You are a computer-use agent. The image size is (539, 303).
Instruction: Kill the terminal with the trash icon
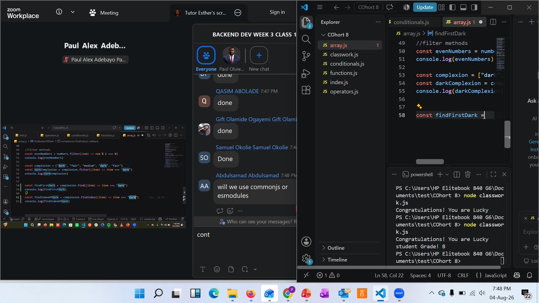click(x=468, y=174)
